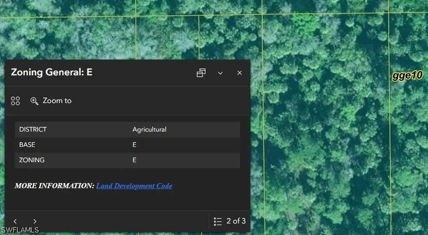Click the Zoom to text button

click(x=57, y=101)
